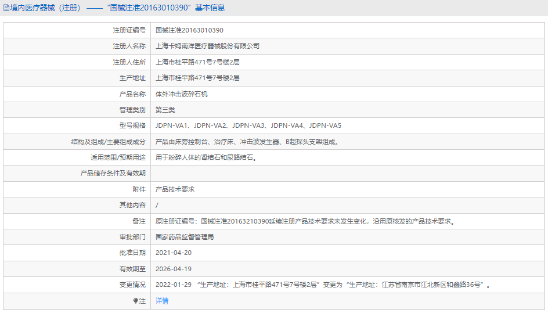The image size is (548, 313).
Task: Click the address value in 生产地址 row
Action: 197,78
